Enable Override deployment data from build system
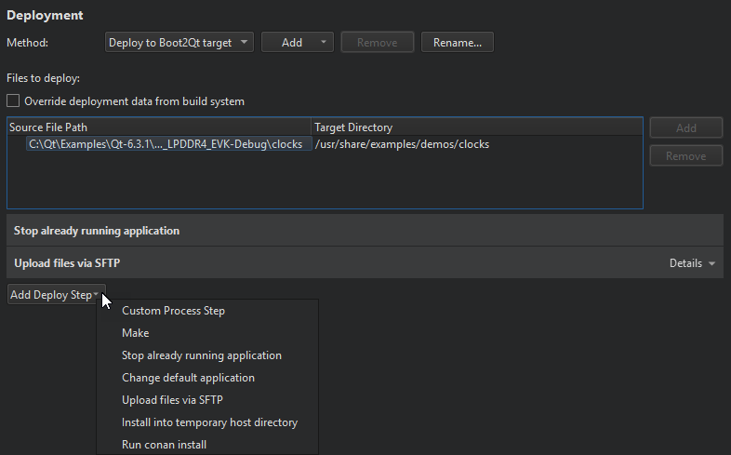 pos(13,101)
